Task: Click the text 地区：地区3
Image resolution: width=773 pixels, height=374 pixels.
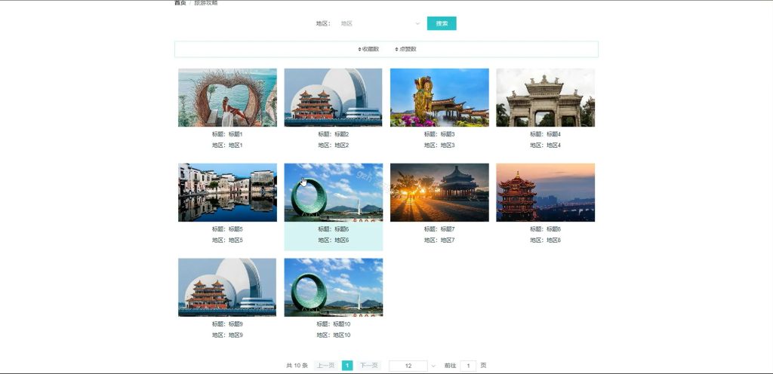Action: tap(439, 146)
